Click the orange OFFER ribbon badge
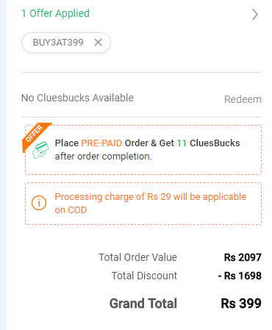 (35, 134)
